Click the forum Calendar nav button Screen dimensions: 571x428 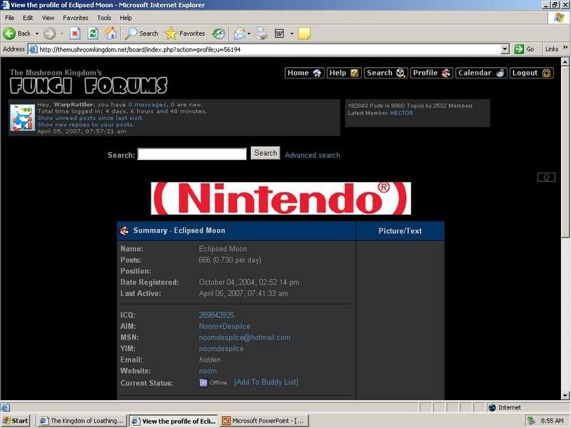coord(481,73)
